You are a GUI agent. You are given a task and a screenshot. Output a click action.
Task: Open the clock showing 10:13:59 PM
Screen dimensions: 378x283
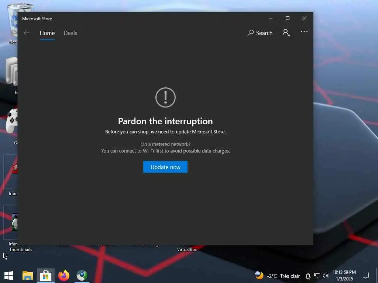pyautogui.click(x=344, y=276)
